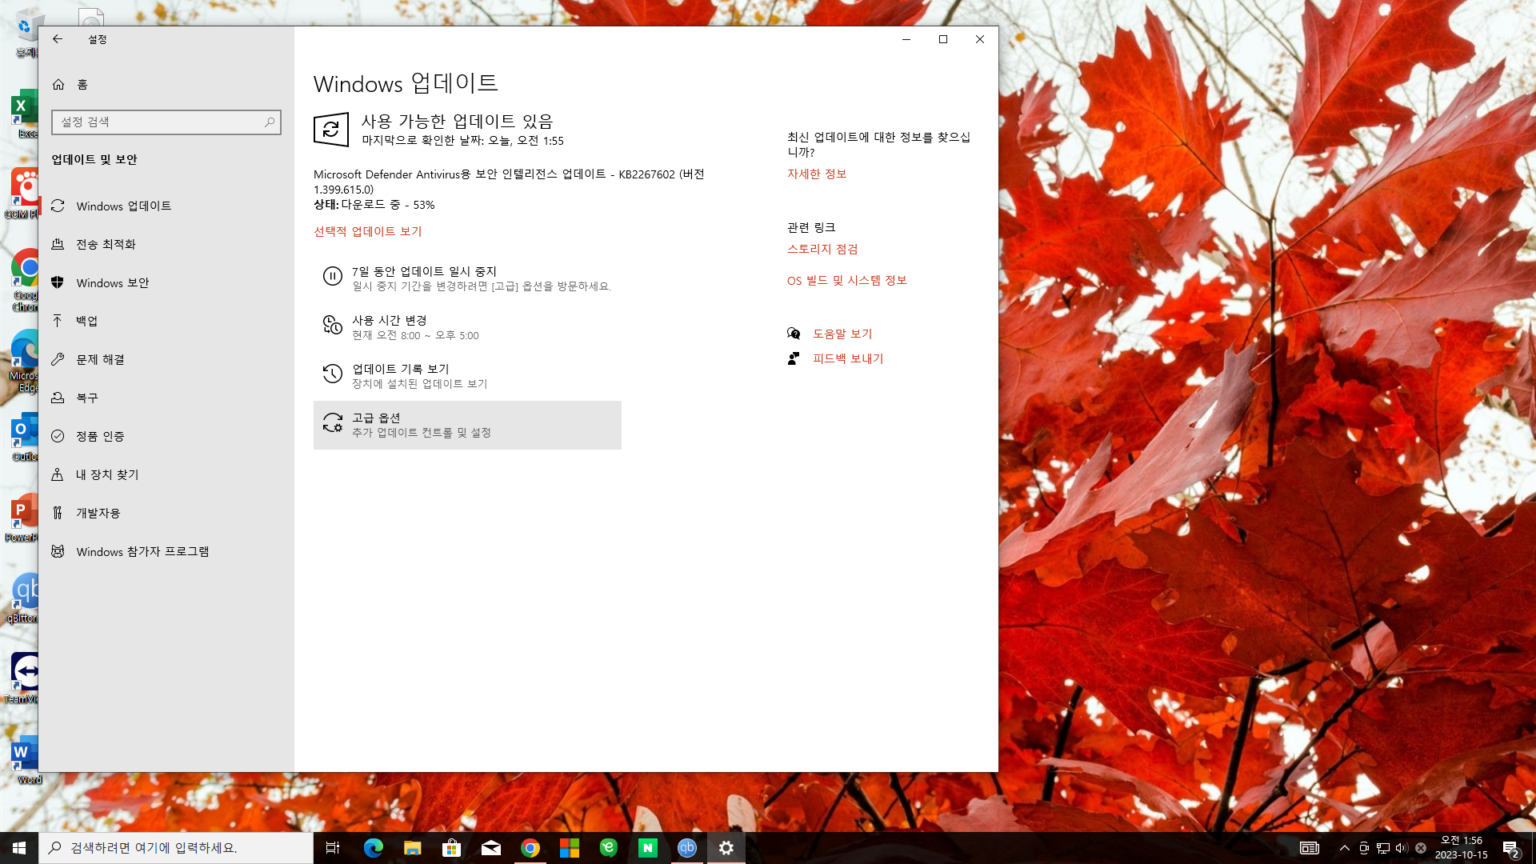Open 업데이트 기록 보기 option

pyautogui.click(x=467, y=376)
